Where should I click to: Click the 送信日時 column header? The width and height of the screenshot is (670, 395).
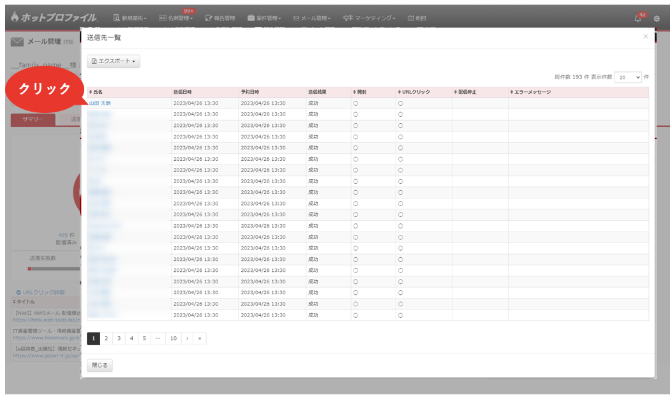coord(182,92)
